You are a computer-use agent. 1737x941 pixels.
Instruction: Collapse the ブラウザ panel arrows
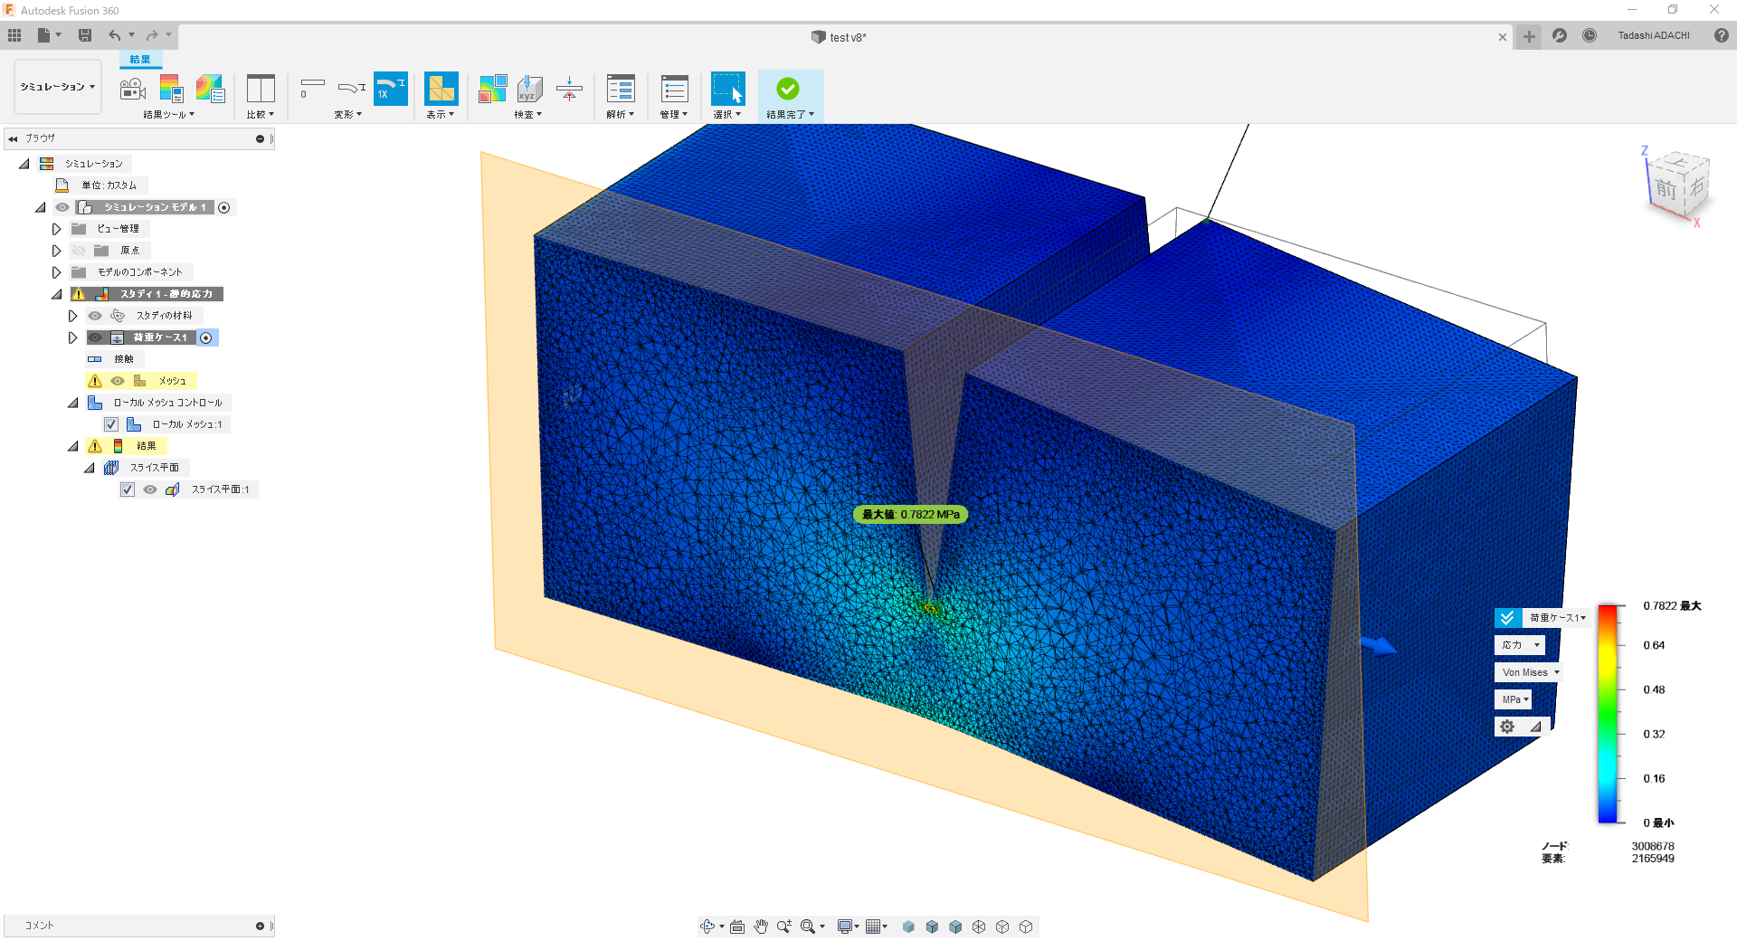pos(13,138)
